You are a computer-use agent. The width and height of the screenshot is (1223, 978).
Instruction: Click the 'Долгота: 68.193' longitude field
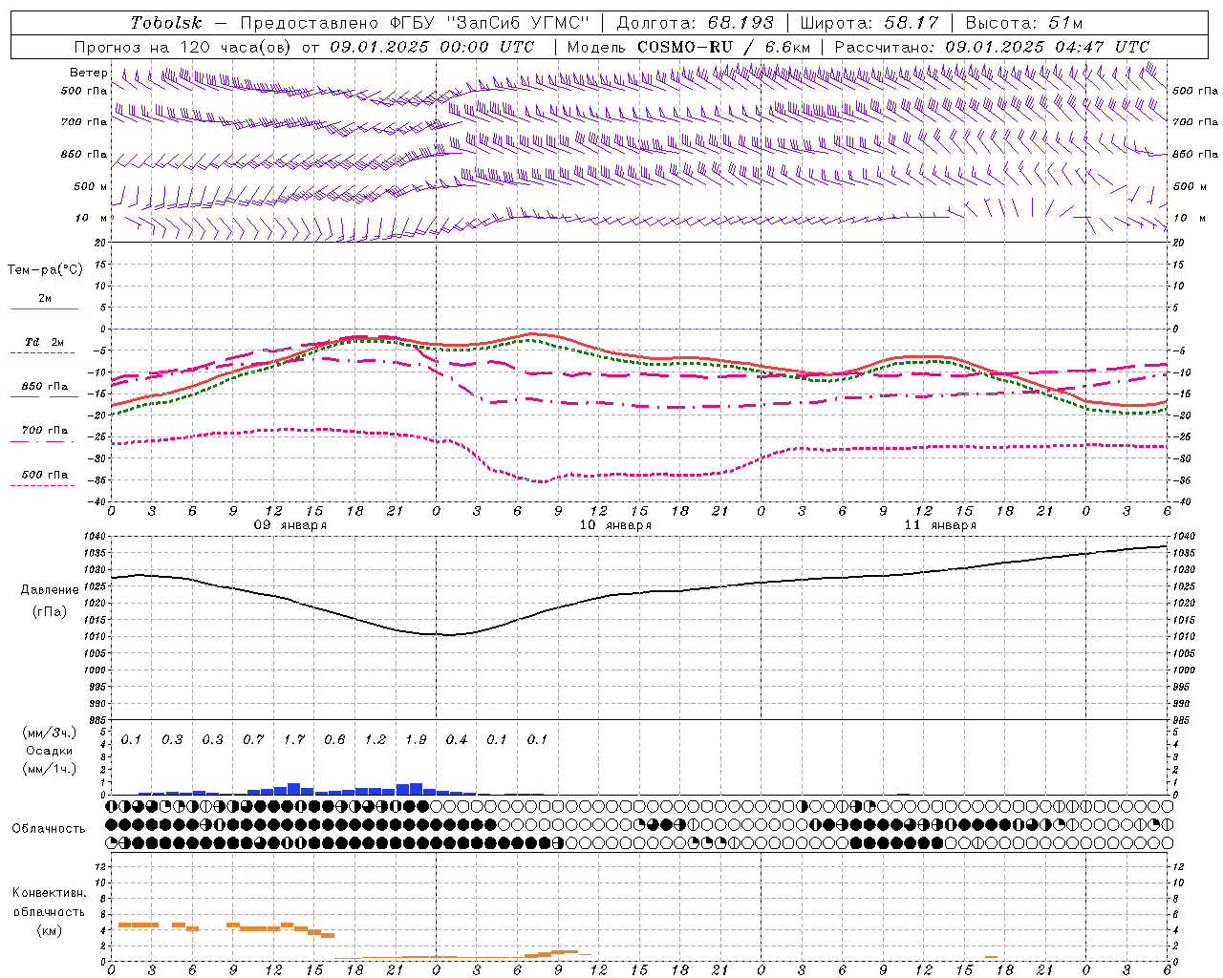tap(696, 23)
